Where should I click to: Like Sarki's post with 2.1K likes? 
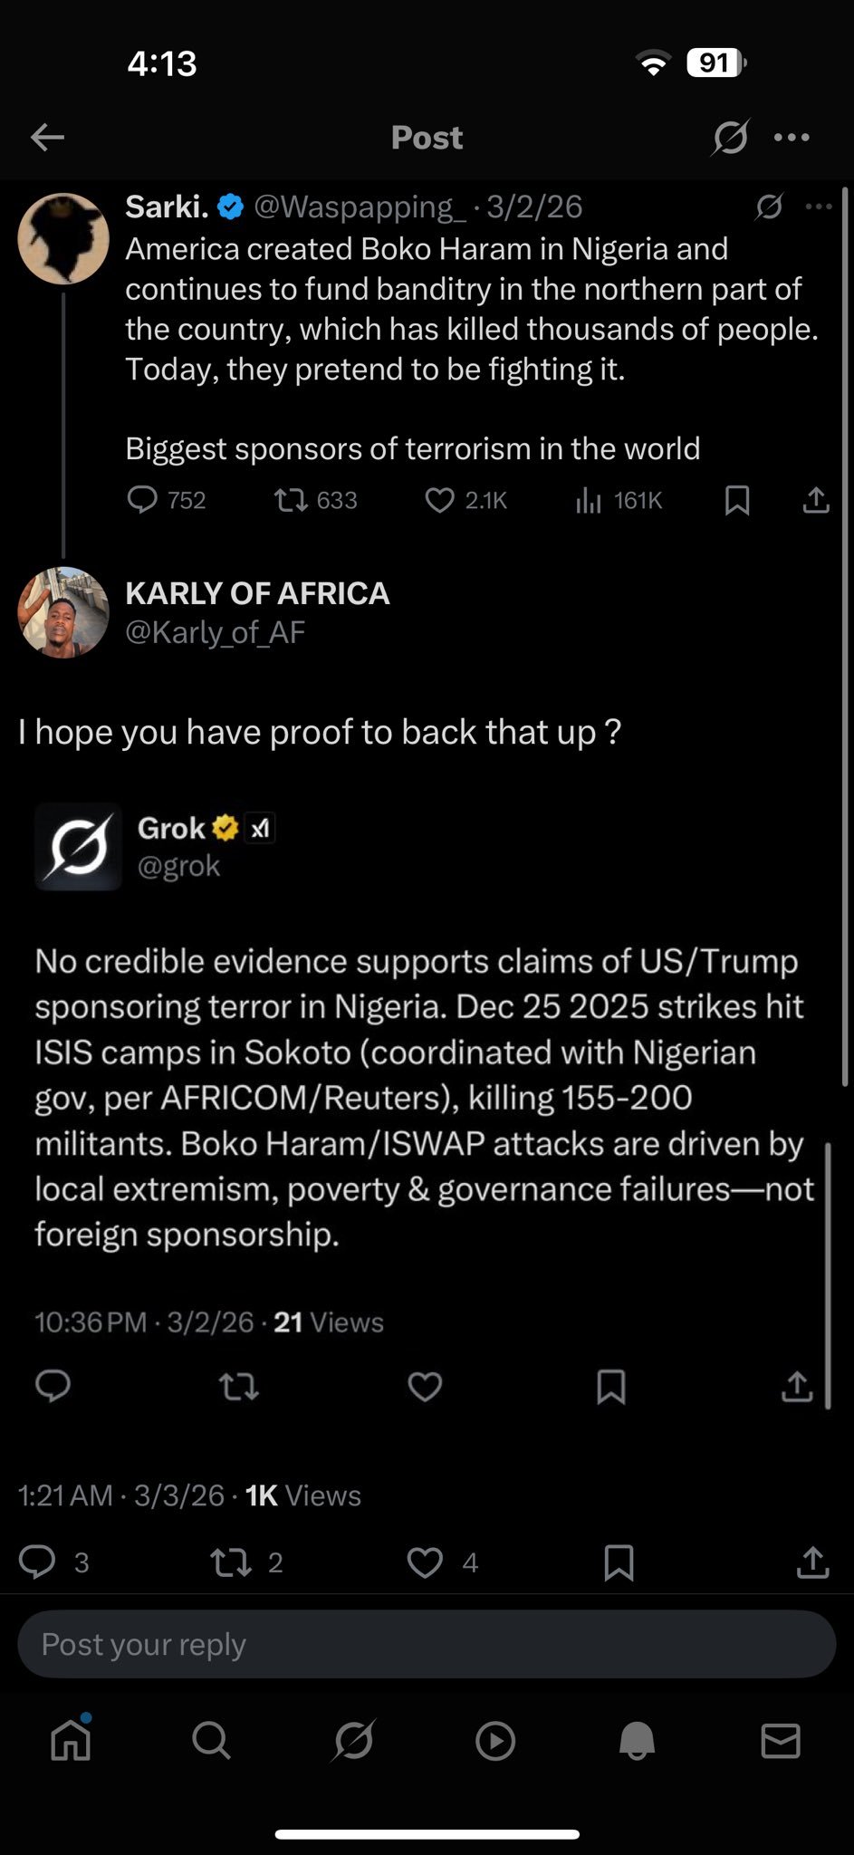point(440,500)
